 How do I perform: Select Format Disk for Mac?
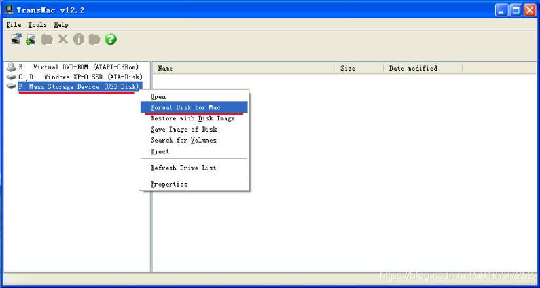194,107
